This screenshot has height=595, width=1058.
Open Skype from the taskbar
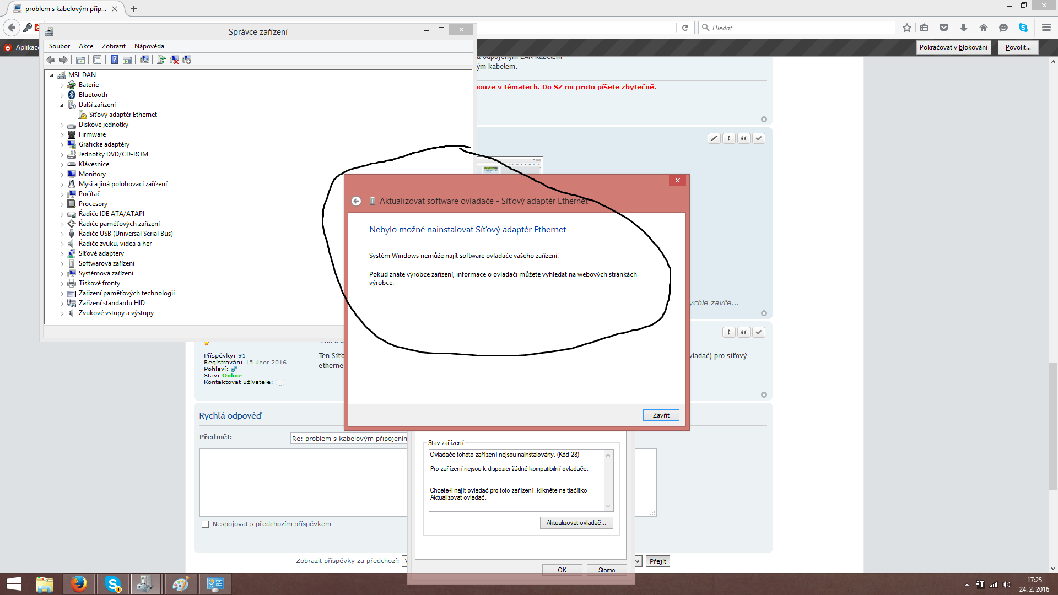click(113, 584)
